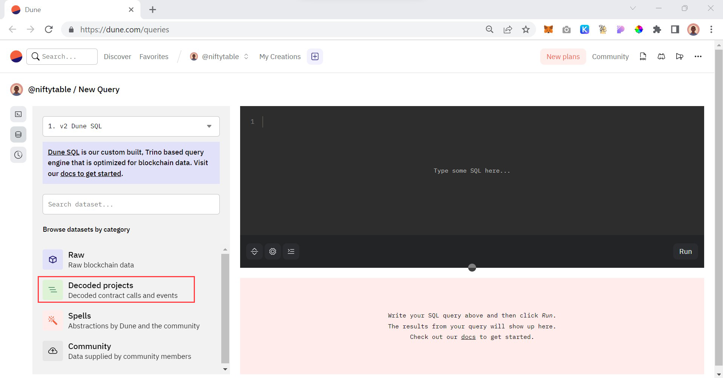Open the MetaMask fox extension
723x378 pixels.
coord(548,29)
